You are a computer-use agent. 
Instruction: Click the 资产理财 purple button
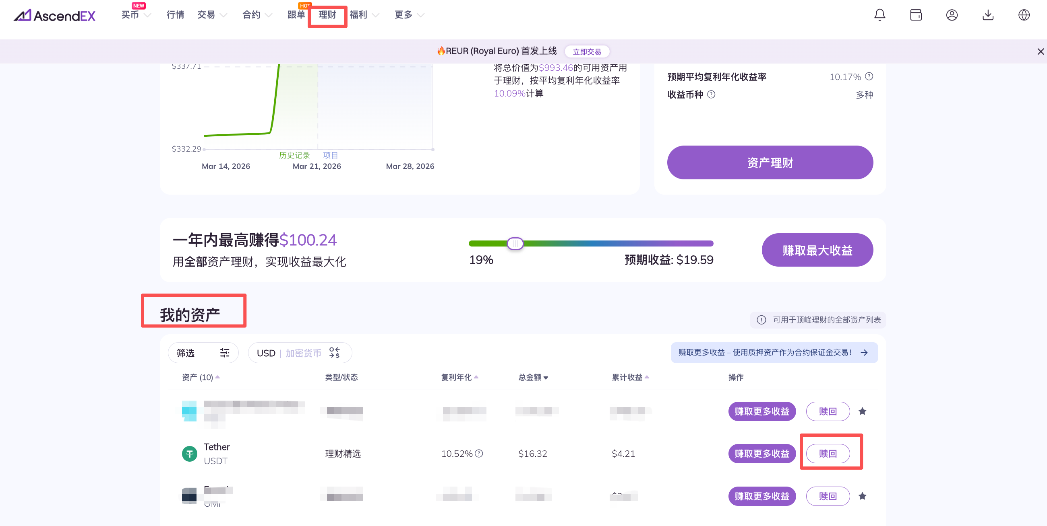(770, 162)
